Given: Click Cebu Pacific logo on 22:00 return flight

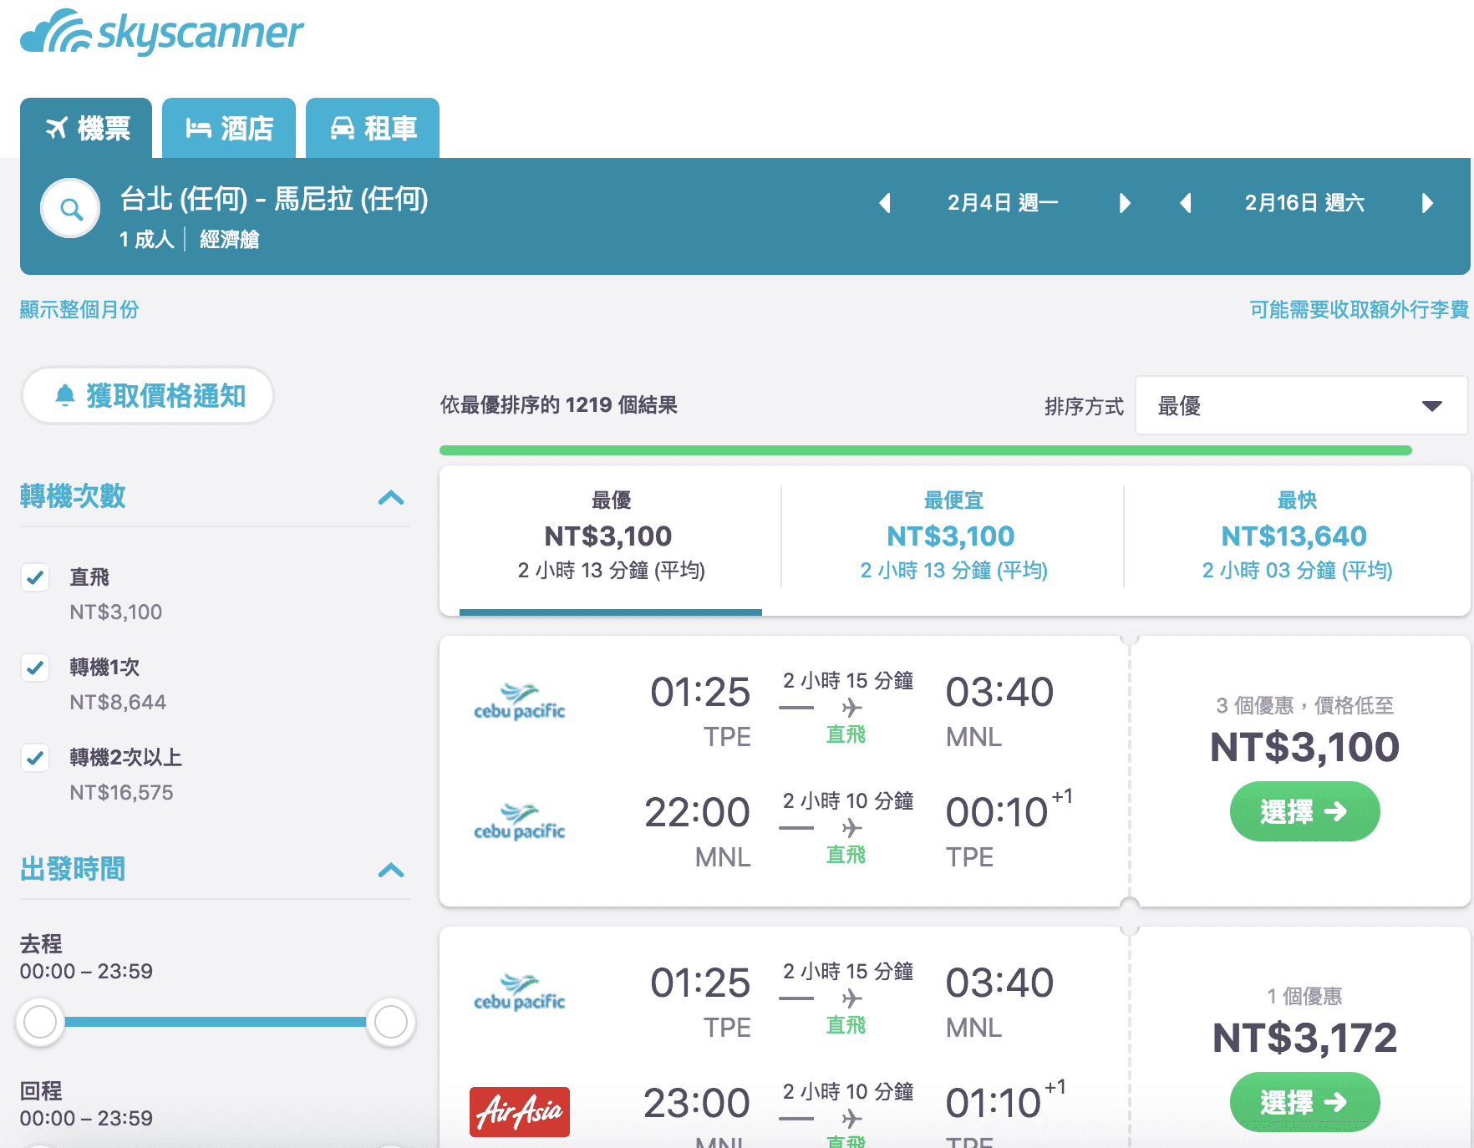Looking at the screenshot, I should 519,822.
